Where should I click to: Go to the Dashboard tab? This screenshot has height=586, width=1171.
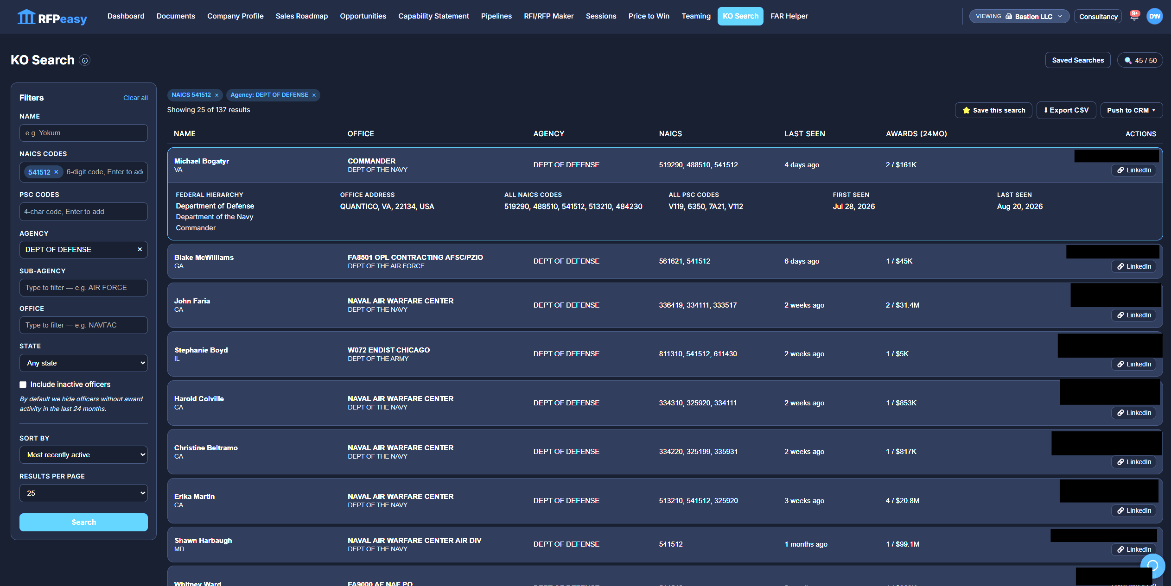click(x=126, y=16)
